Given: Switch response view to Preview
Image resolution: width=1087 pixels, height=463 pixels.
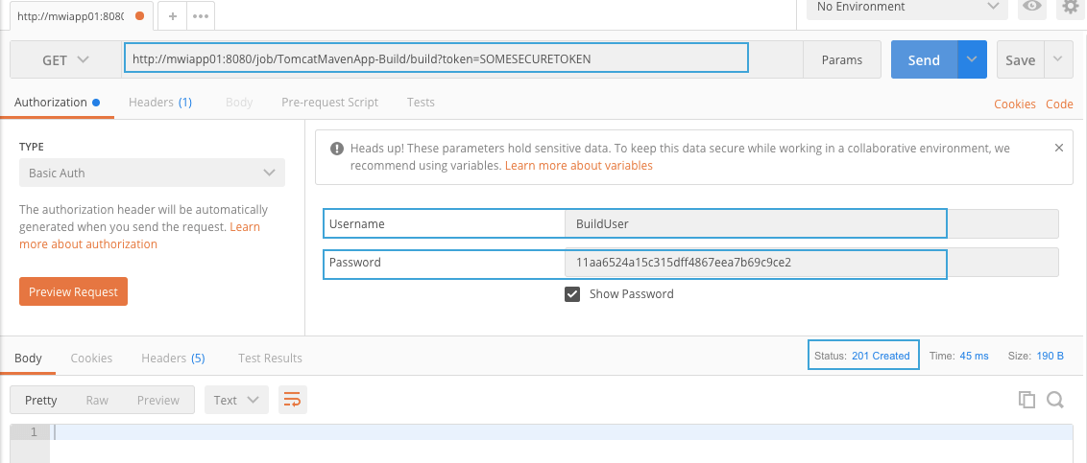Looking at the screenshot, I should pyautogui.click(x=158, y=400).
